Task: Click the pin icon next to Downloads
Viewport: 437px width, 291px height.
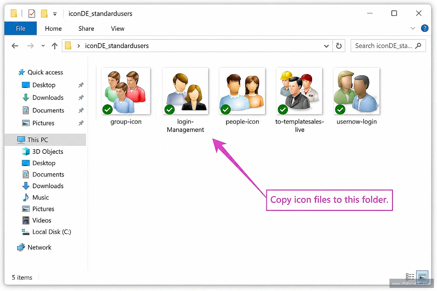Action: coord(81,97)
